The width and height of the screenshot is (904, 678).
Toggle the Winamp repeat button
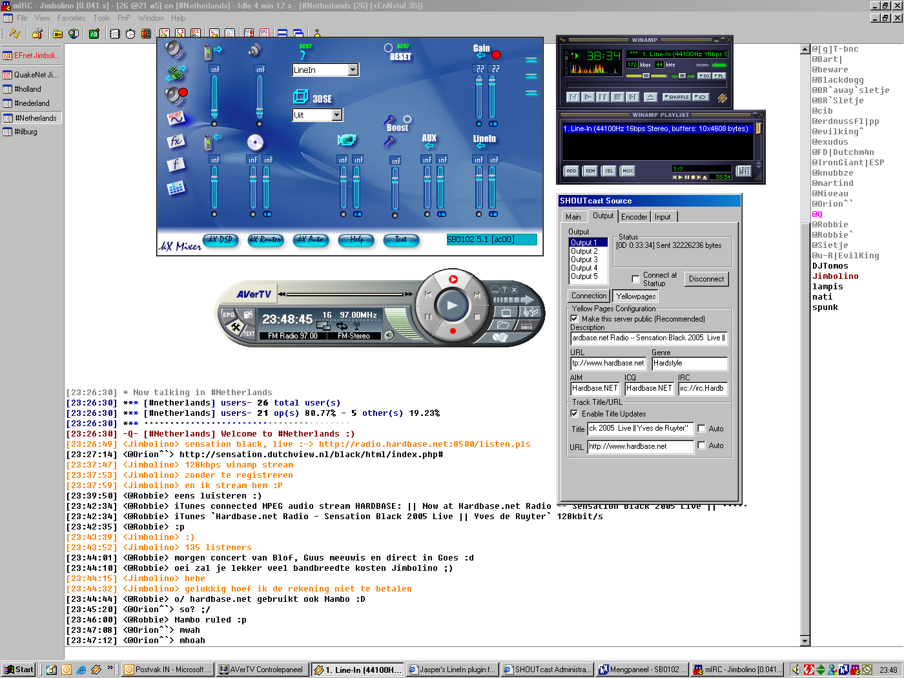(x=701, y=97)
